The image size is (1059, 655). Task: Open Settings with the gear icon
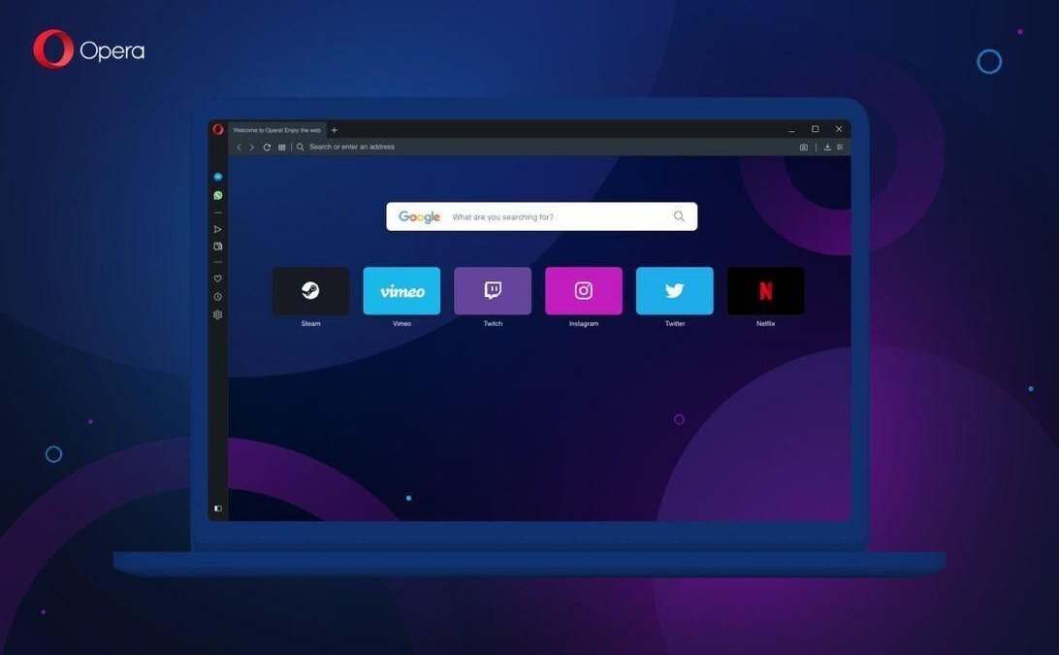217,313
